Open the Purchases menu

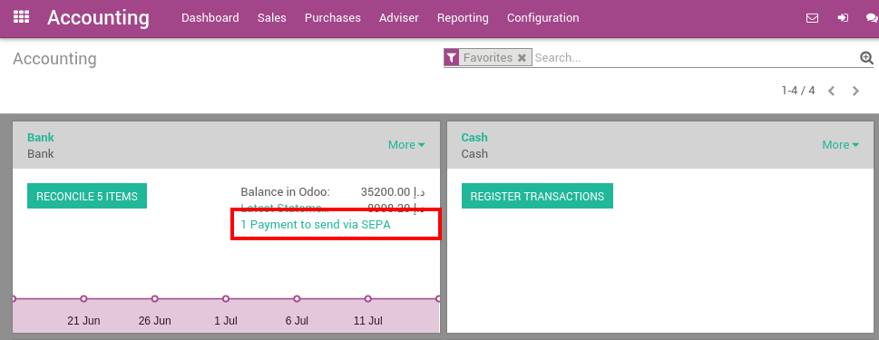click(332, 18)
